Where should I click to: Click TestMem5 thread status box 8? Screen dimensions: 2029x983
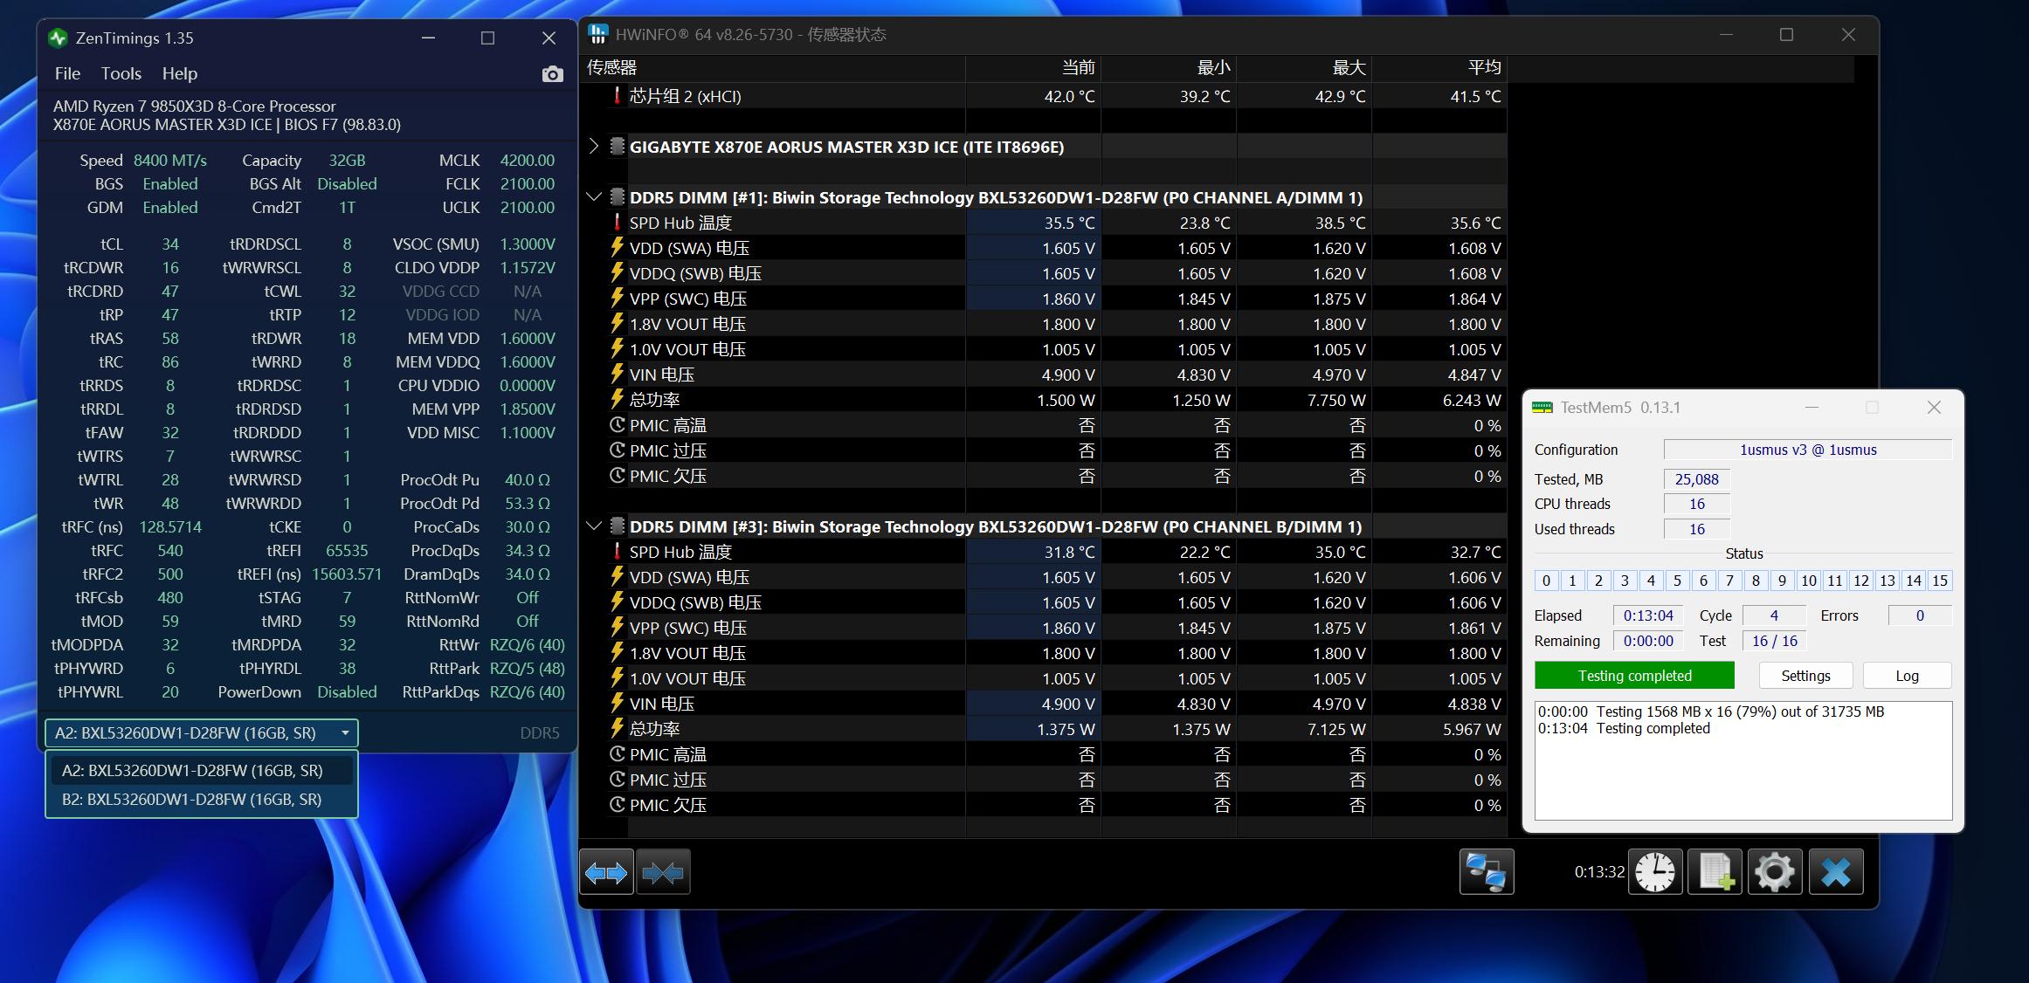(1756, 581)
